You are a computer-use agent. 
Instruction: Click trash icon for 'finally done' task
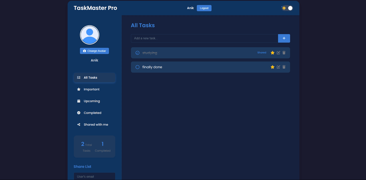click(284, 67)
